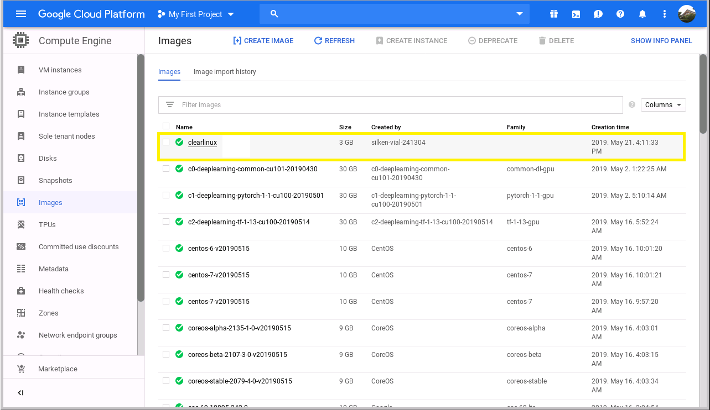Check the centos-6-v20190515 image checkbox

166,248
